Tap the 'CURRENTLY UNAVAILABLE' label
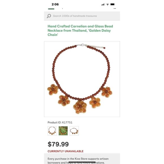Screen dimensions: 164x164 66,151
